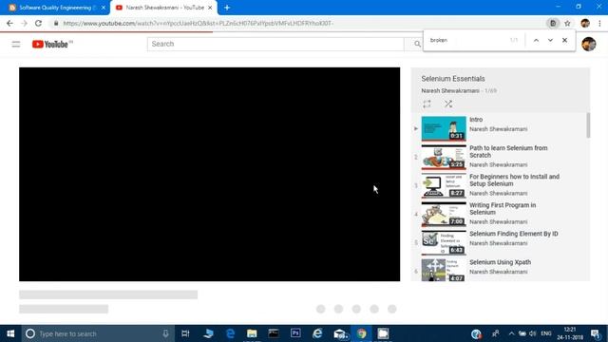Open File Explorer from the taskbar
This screenshot has height=342, width=608.
coord(252,333)
